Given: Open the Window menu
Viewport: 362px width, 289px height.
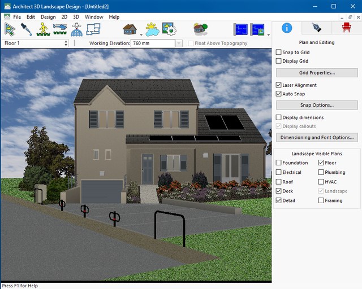Looking at the screenshot, I should 94,17.
